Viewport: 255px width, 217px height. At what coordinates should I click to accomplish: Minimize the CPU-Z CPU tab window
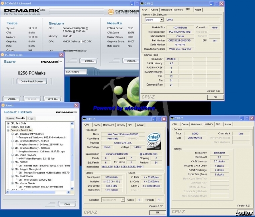coord(154,119)
